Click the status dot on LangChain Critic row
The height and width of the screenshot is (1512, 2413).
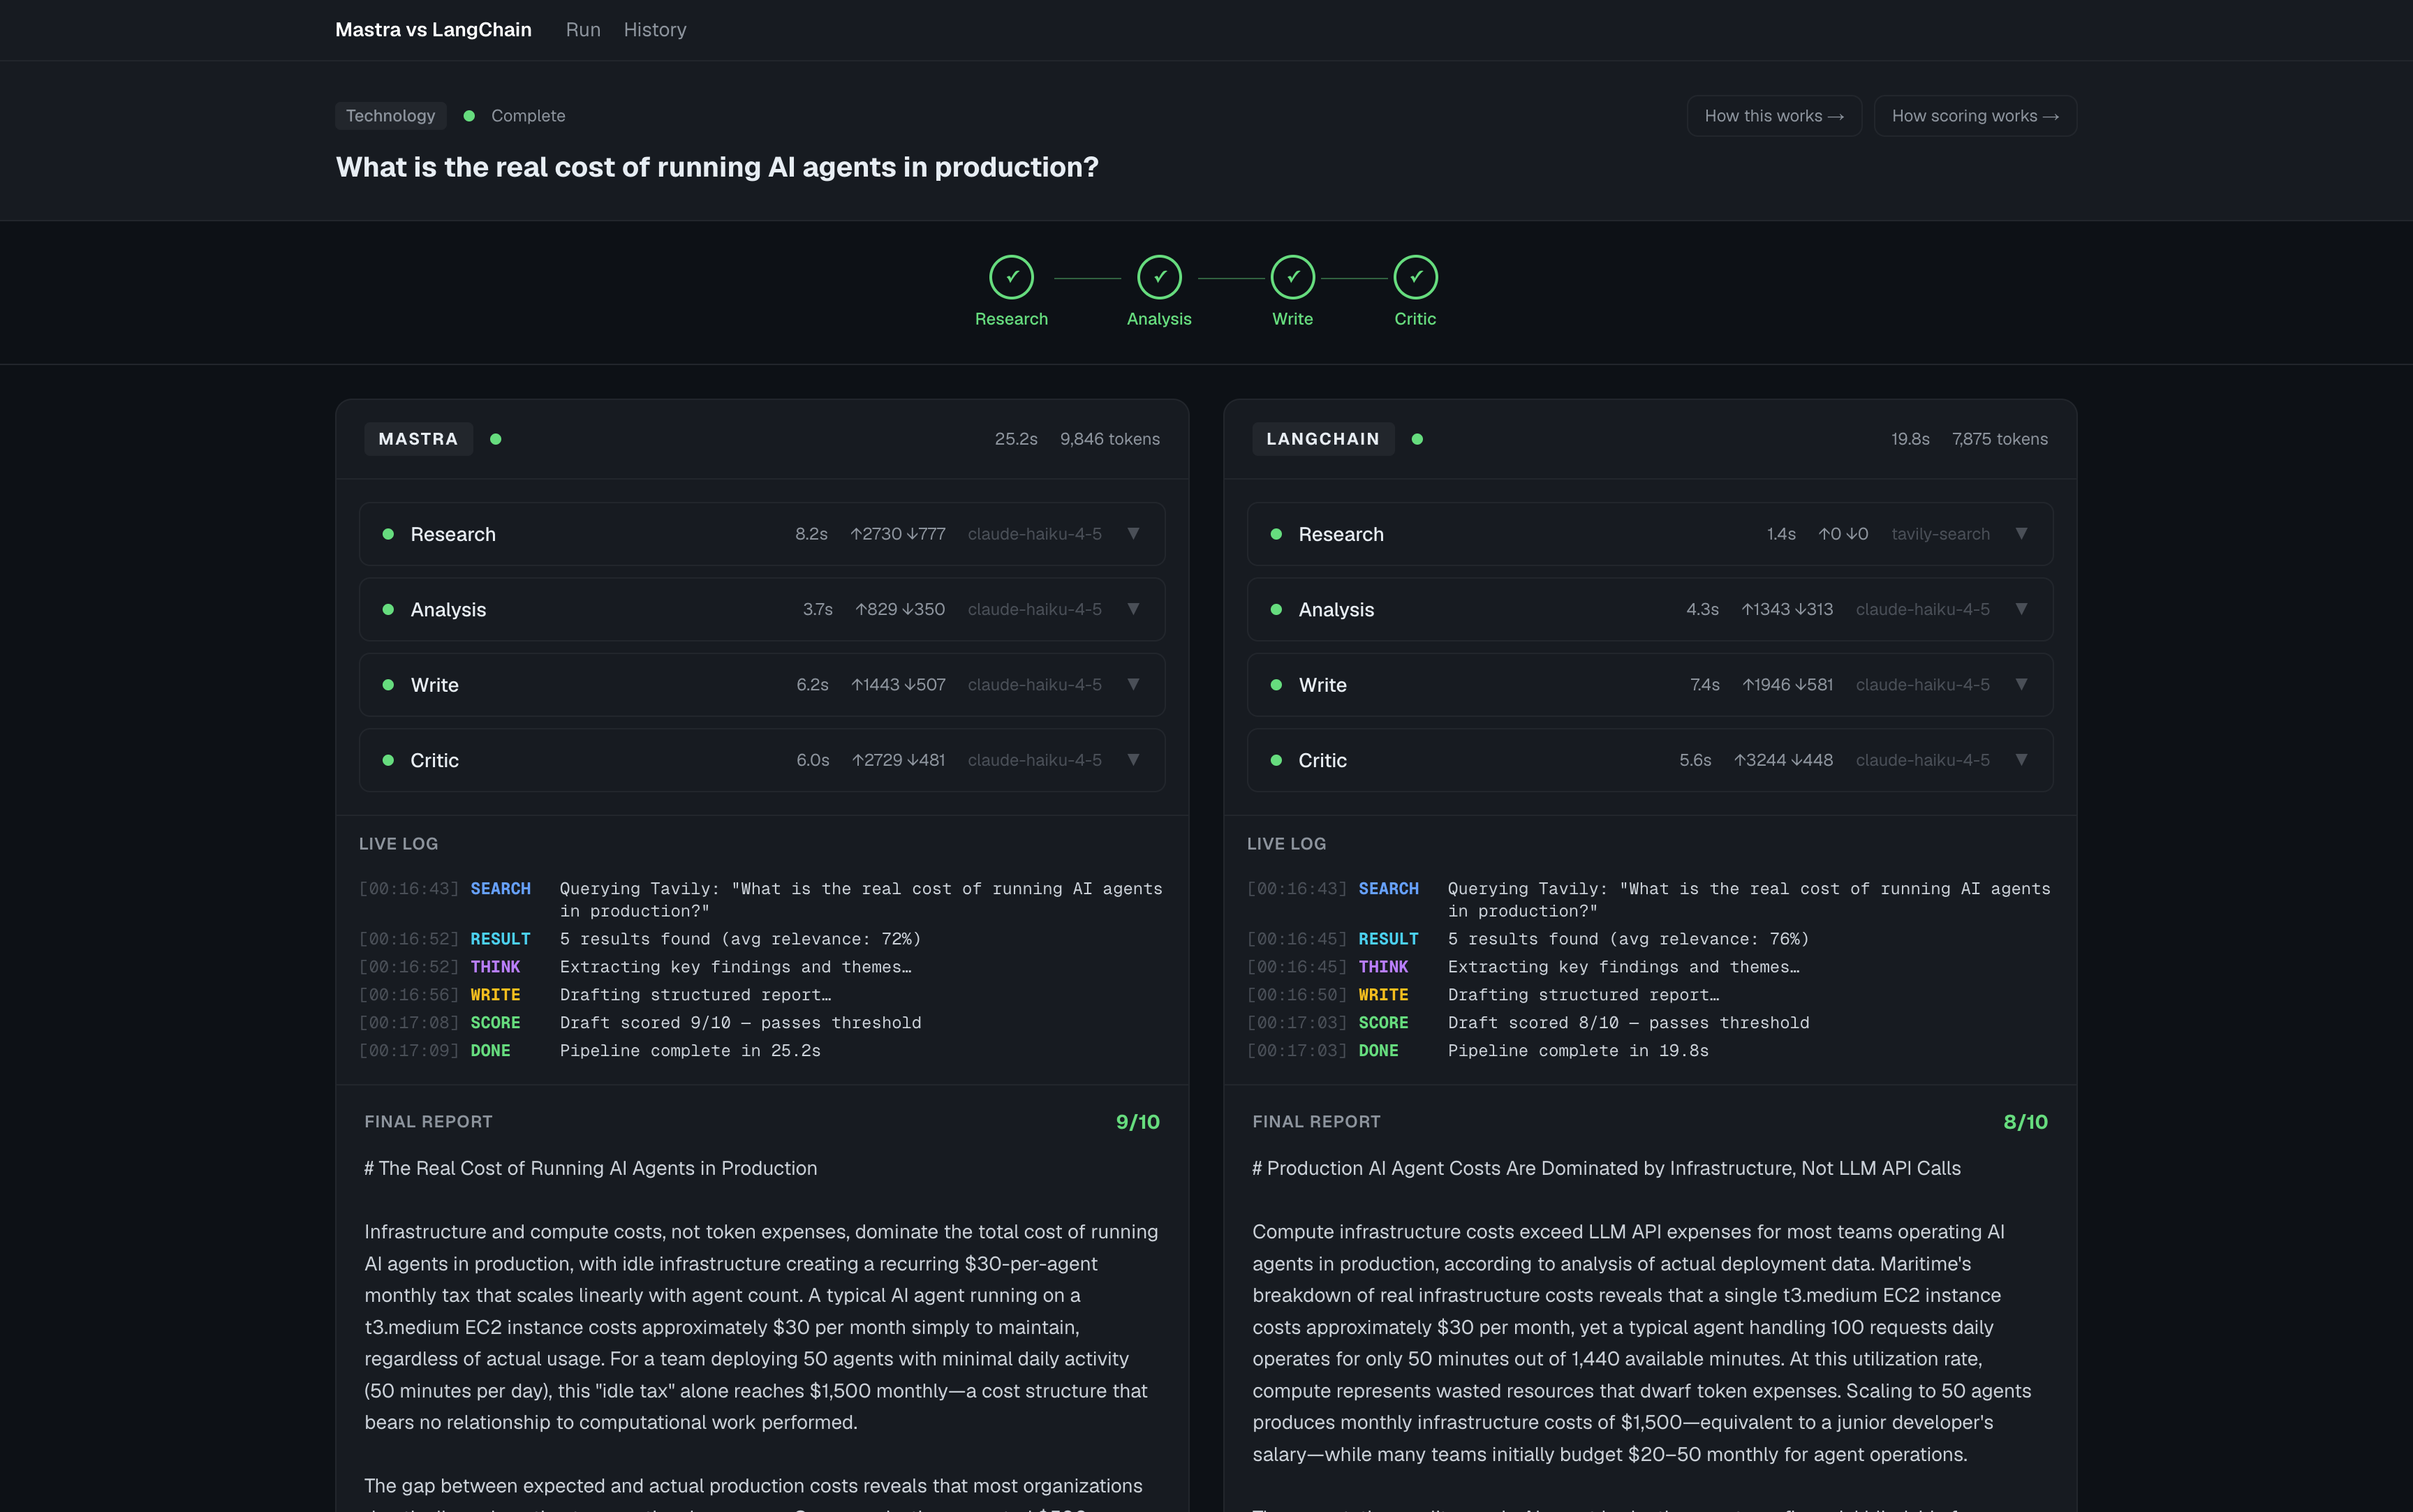[1276, 760]
